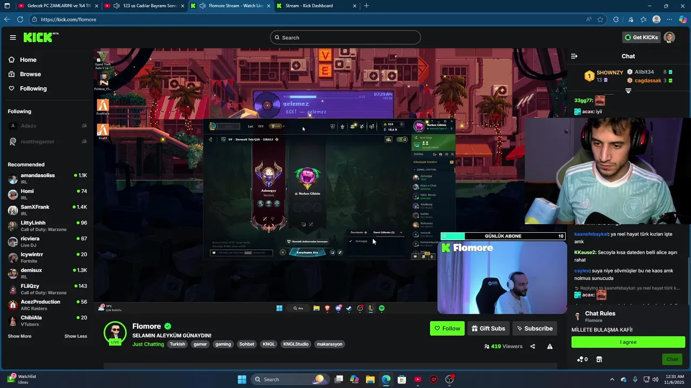Click the channel points balance icon
The height and width of the screenshot is (388, 691).
[582, 359]
